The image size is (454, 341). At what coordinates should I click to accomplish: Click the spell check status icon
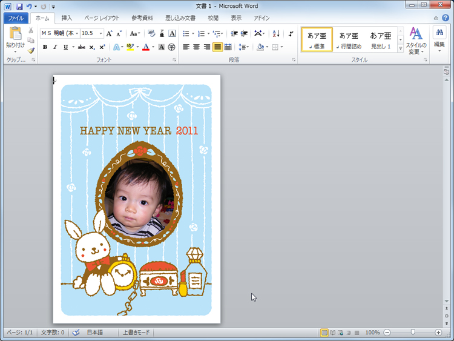tap(76, 333)
